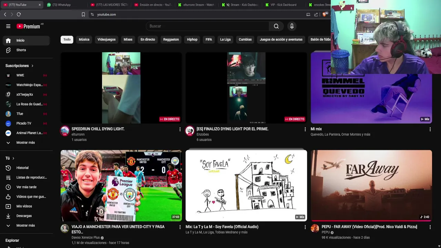This screenshot has width=441, height=248.
Task: Open WWE subscription channel
Action: coord(27,75)
